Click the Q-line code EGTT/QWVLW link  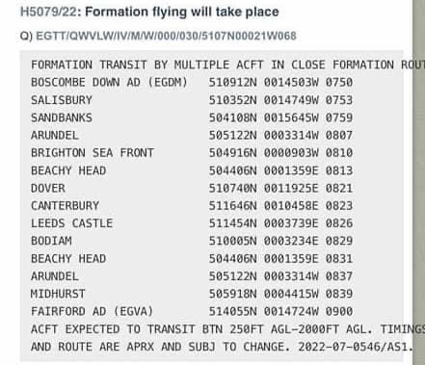(x=166, y=36)
